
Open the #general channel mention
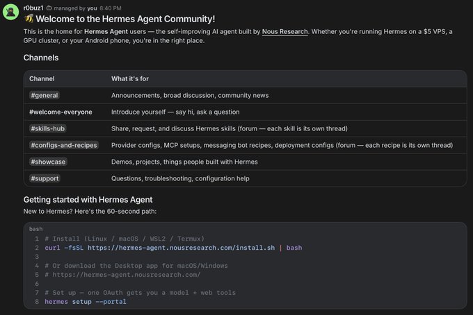tap(45, 95)
